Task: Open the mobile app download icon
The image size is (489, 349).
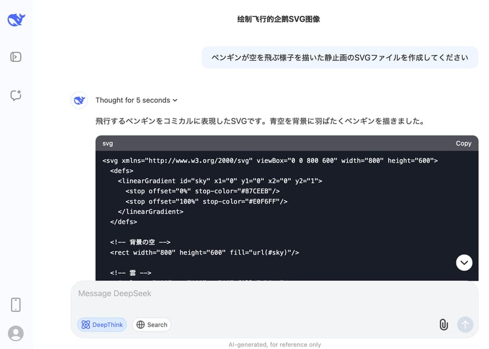Action: point(16,305)
